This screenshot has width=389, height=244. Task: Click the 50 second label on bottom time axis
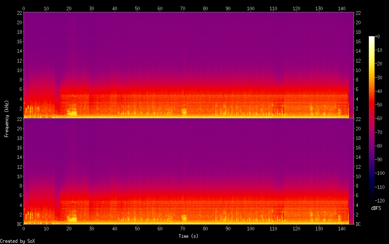pyautogui.click(x=137, y=229)
